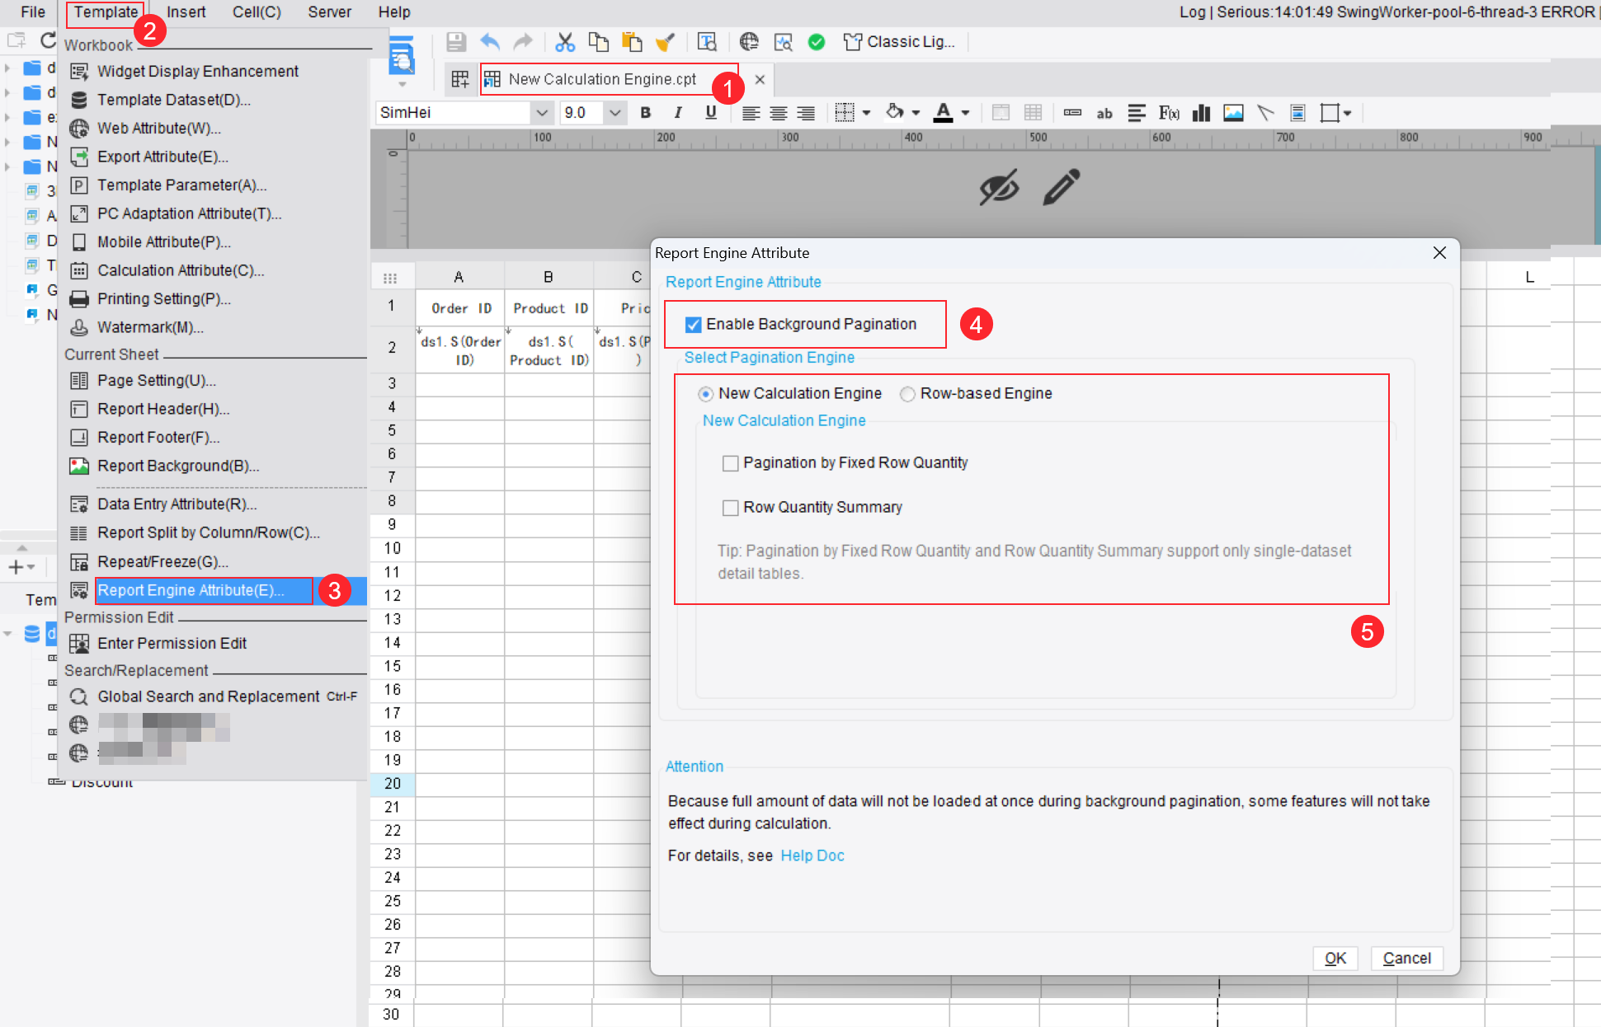Open the font size 9.0 dropdown
The width and height of the screenshot is (1601, 1027).
pos(615,113)
